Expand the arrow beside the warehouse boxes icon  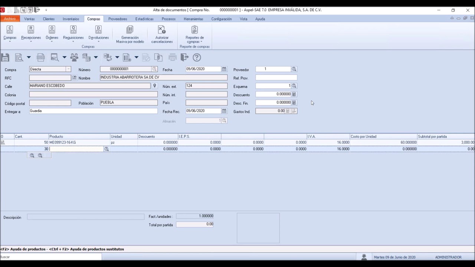pyautogui.click(x=96, y=57)
